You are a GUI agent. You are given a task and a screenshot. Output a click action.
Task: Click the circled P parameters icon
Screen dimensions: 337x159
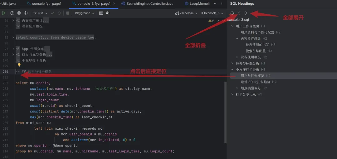(x=19, y=13)
